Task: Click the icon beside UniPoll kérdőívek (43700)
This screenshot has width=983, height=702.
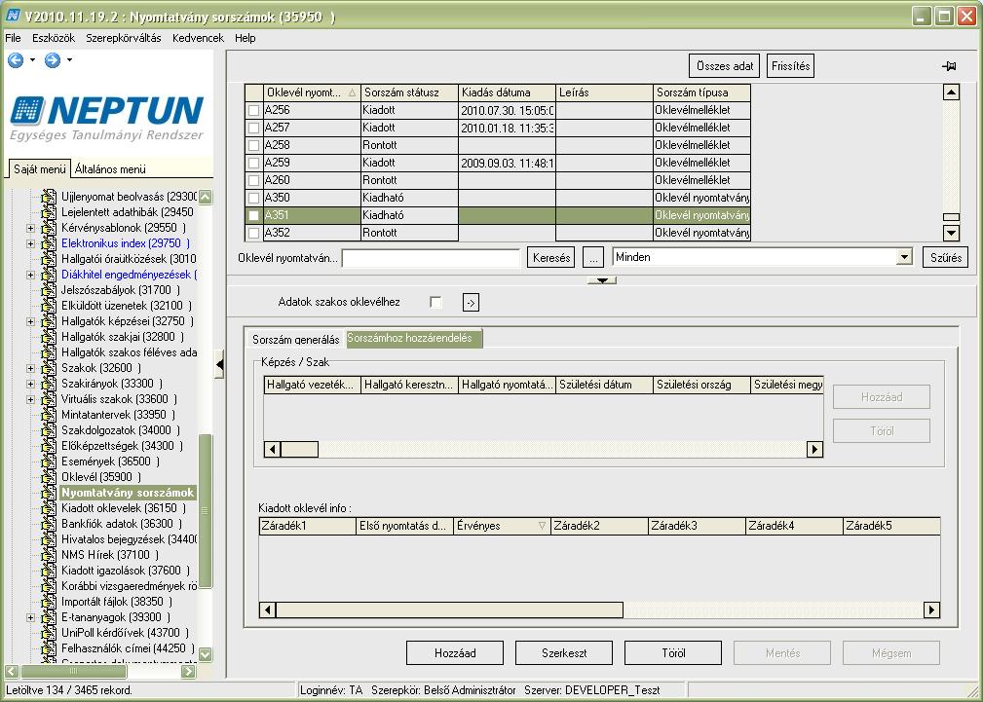Action: point(49,633)
